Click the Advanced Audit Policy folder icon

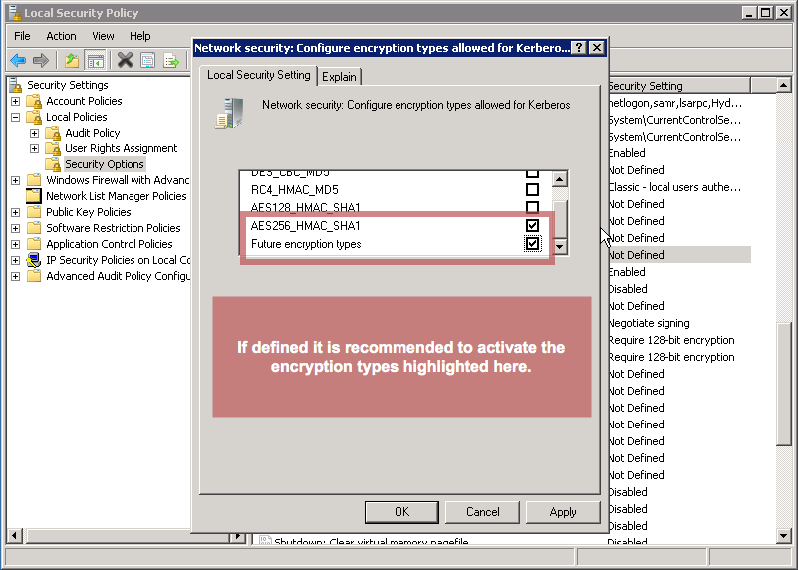click(x=34, y=276)
